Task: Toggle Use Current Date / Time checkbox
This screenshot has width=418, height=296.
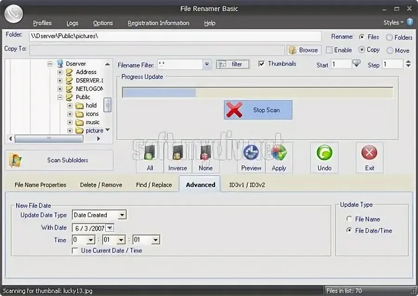Action: pyautogui.click(x=75, y=251)
